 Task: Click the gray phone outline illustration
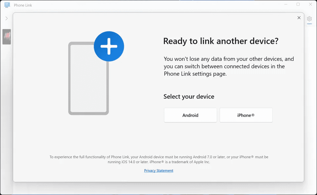(x=88, y=78)
